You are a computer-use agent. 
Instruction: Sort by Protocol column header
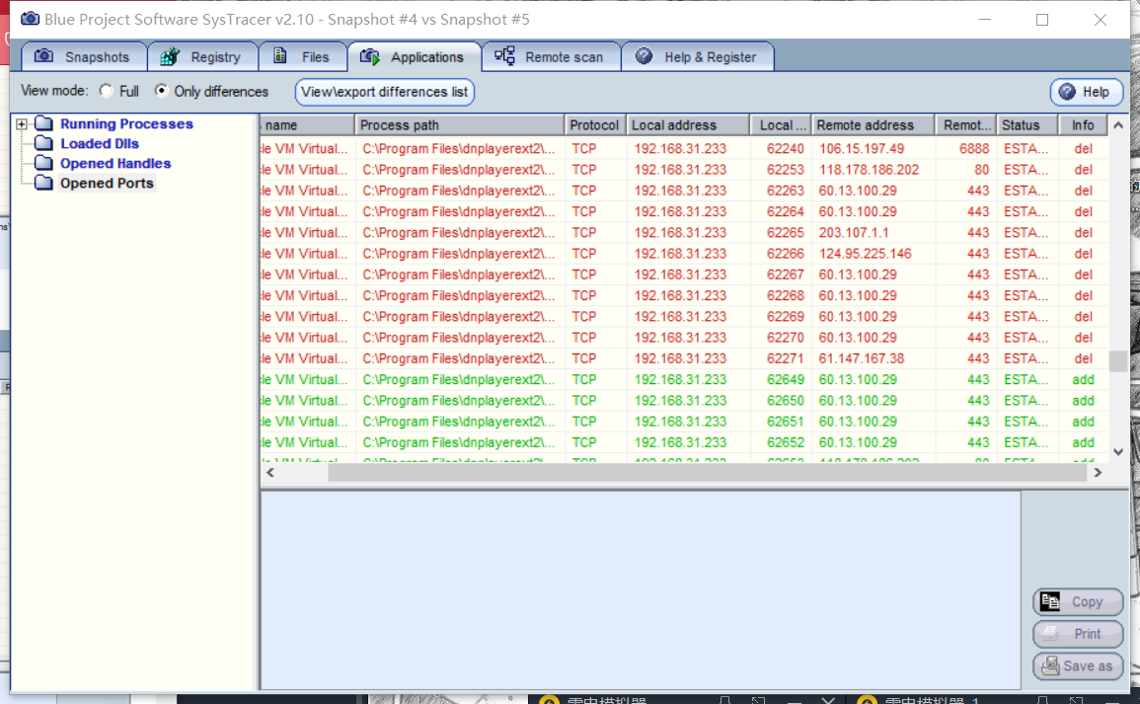595,125
